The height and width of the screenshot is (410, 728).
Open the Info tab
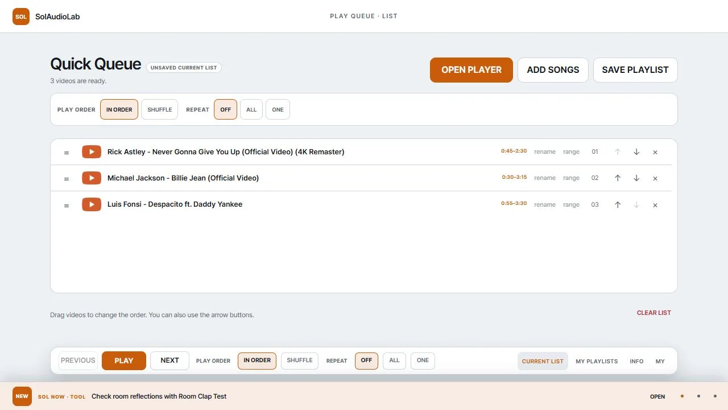pyautogui.click(x=636, y=361)
